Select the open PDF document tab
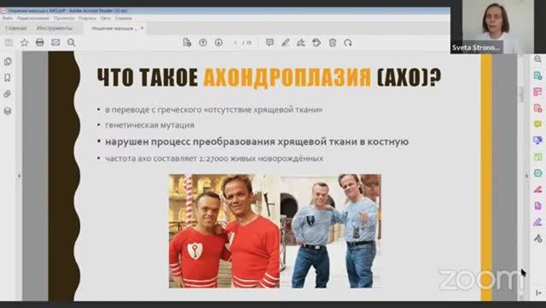The image size is (546, 308). click(115, 28)
